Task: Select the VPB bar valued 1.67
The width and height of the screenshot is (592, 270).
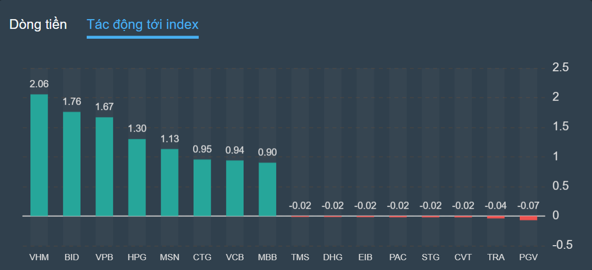Action: (104, 166)
